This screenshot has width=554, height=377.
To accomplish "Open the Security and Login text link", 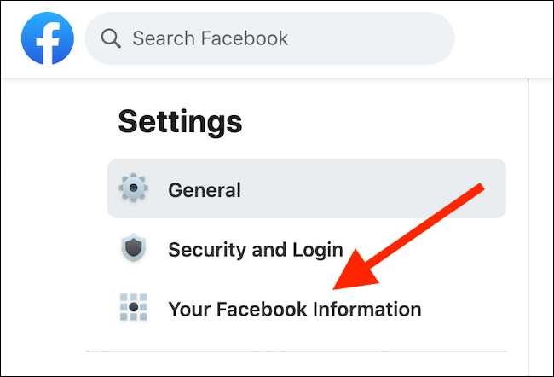I will tap(255, 250).
